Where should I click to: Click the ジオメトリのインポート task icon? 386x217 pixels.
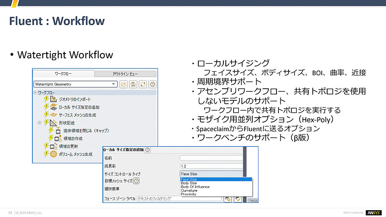point(54,99)
